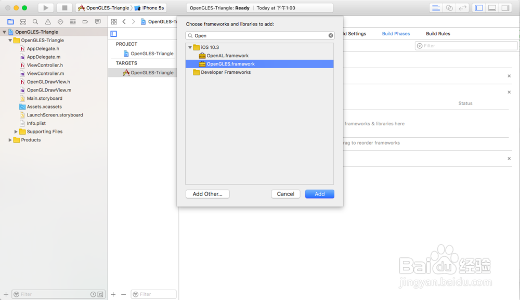The height and width of the screenshot is (300, 520).
Task: Toggle the project and targets list sidebar
Action: (x=114, y=34)
